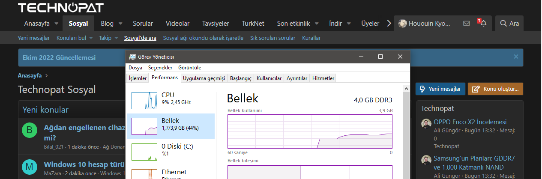
Task: Switch to the Başlangıç tab
Action: (x=241, y=78)
